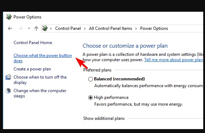The image size is (205, 133).
Task: Expand the chevron after Control Panel breadcrumb
Action: tap(85, 28)
